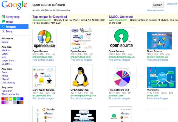Click the Google logo
The height and width of the screenshot is (122, 178).
(14, 6)
